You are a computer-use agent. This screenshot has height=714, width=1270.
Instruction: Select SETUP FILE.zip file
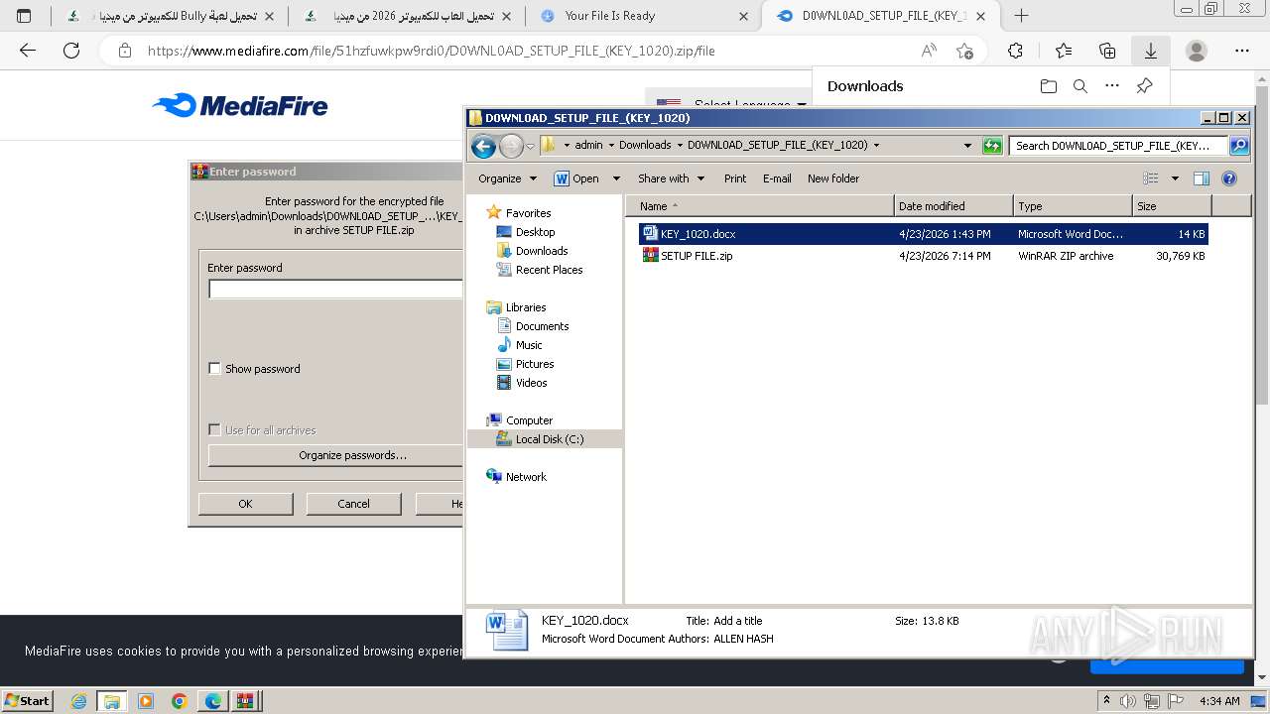point(923,256)
